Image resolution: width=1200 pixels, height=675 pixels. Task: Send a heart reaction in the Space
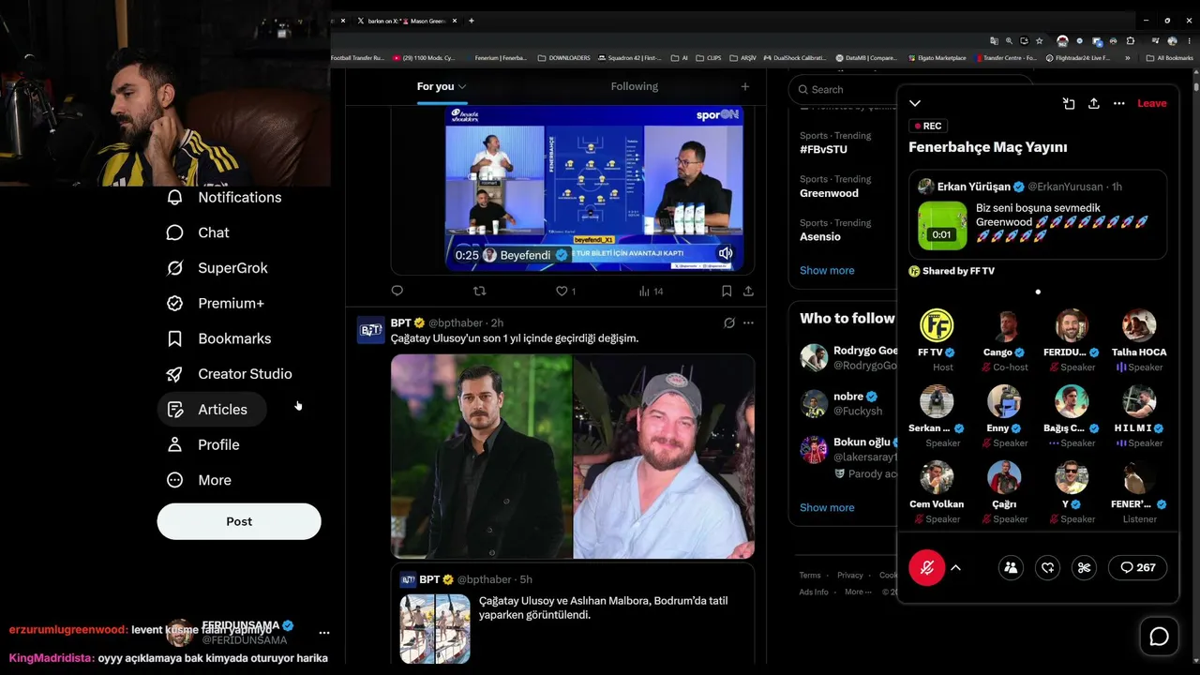coord(1048,567)
